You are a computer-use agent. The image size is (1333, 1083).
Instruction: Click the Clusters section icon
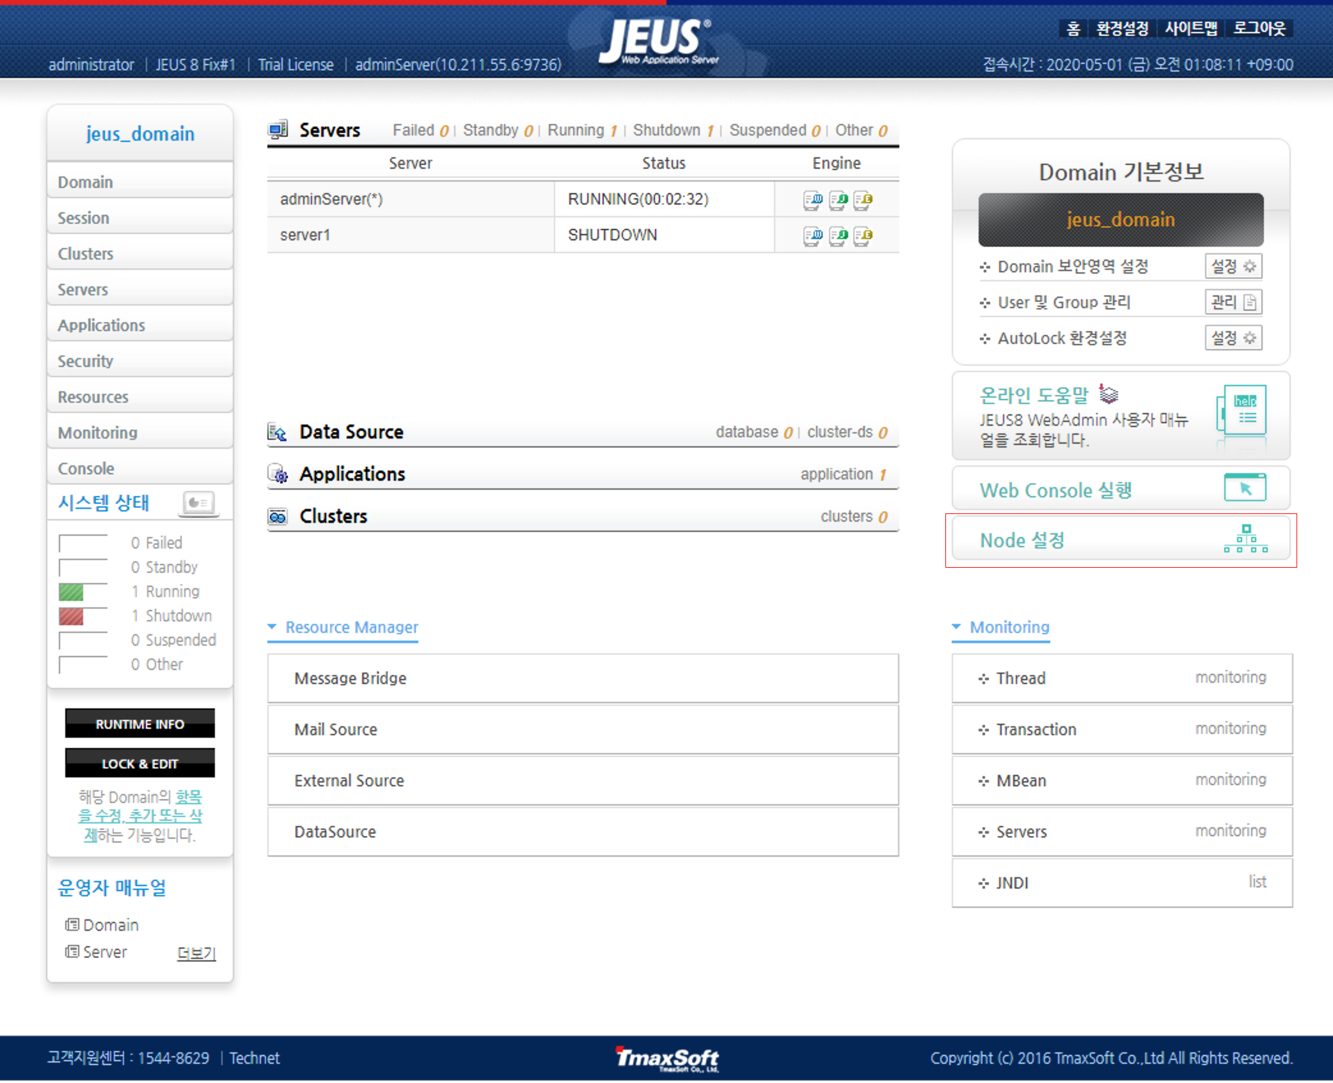coord(278,517)
